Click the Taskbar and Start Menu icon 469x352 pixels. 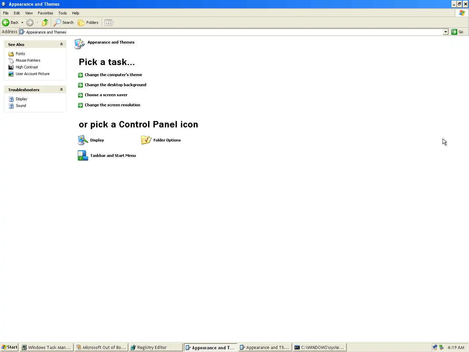pyautogui.click(x=83, y=156)
